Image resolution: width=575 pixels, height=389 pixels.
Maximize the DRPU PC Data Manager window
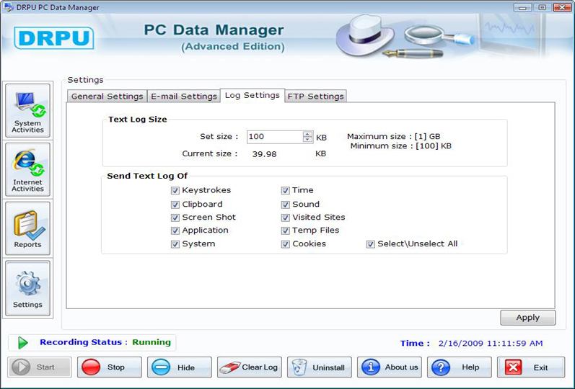(x=542, y=7)
